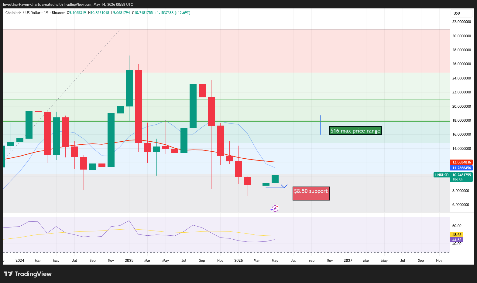
Task: Click the 2024 label on time axis
Action: coord(20,261)
